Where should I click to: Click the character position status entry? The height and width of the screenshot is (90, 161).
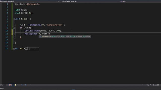156,85
